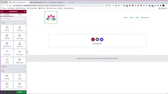Follow the Astra WordPress Theme link
The height and width of the screenshot is (94, 168).
[111, 58]
